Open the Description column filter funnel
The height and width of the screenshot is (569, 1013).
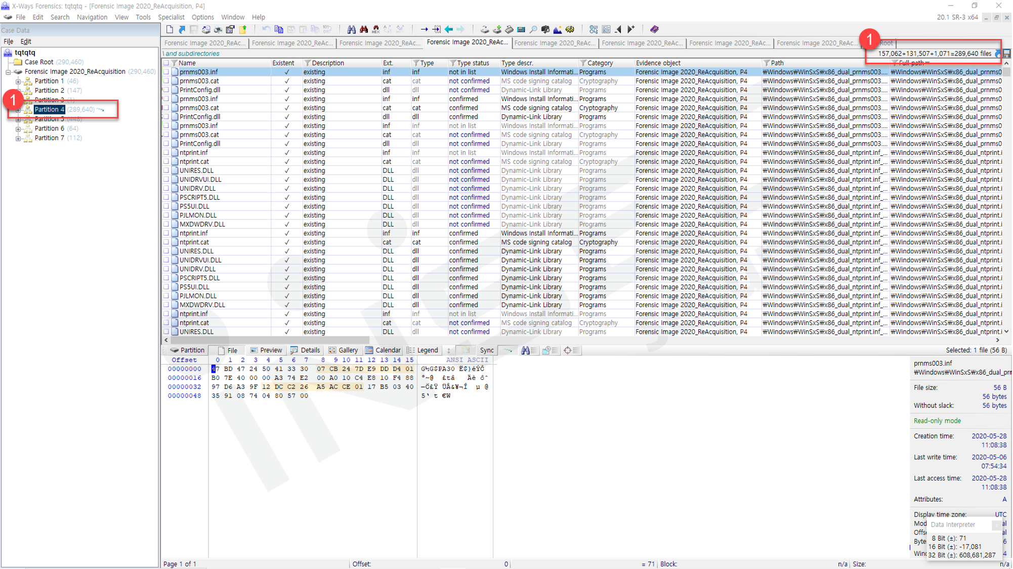click(x=307, y=63)
